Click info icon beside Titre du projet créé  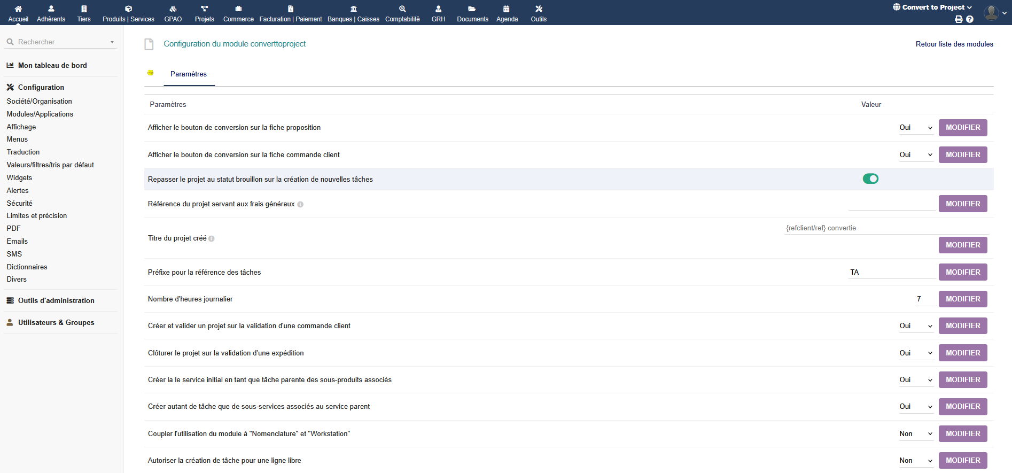click(212, 239)
